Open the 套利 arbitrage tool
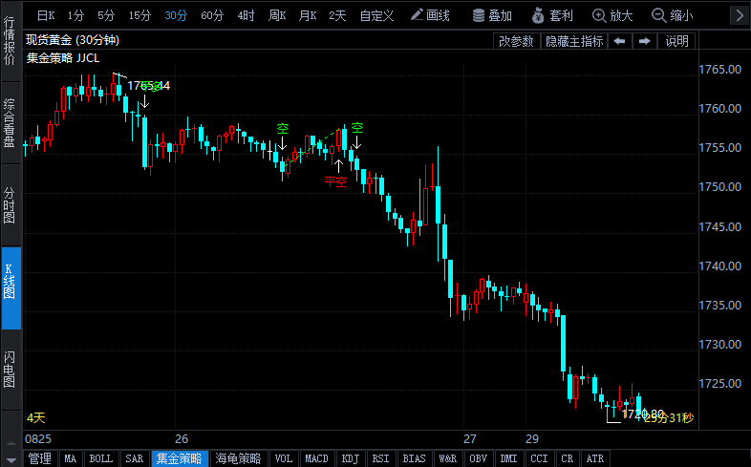This screenshot has width=751, height=467. (x=552, y=15)
